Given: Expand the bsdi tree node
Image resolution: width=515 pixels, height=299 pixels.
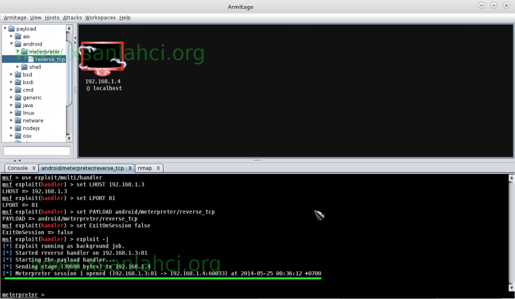Looking at the screenshot, I should (x=11, y=82).
